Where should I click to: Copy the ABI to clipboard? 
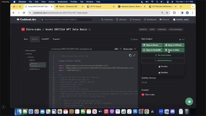pyautogui.click(x=121, y=49)
